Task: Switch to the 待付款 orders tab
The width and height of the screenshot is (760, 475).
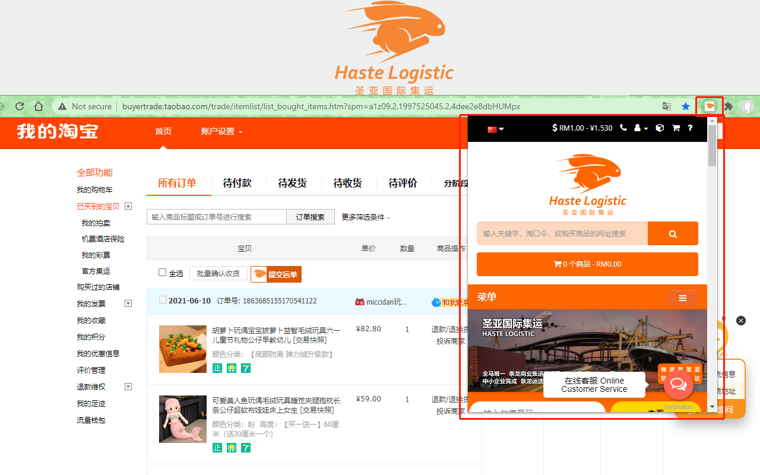Action: pyautogui.click(x=237, y=183)
